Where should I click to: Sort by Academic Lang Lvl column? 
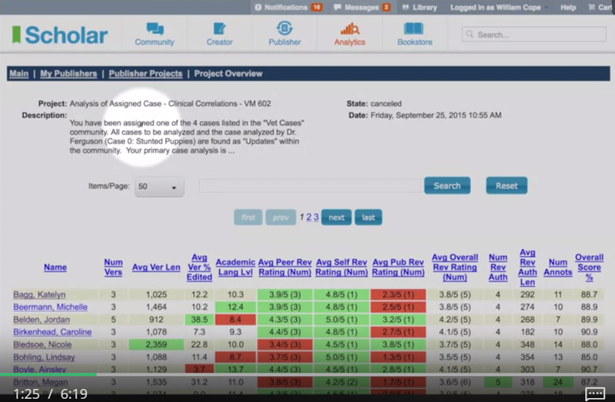pyautogui.click(x=235, y=267)
